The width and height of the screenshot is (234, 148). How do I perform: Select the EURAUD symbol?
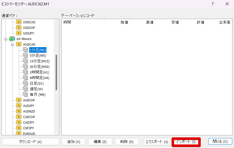pos(29,133)
